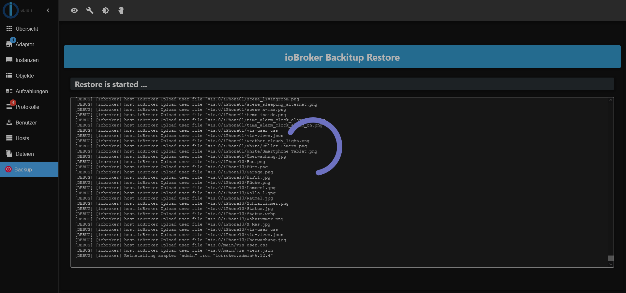
Task: Open the Übersicht grid icon
Action: [9, 29]
